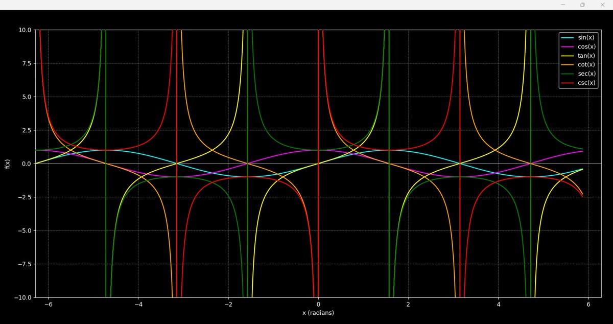Select the cyan line sample beside sin(x)
This screenshot has height=324, width=613.
[567, 37]
